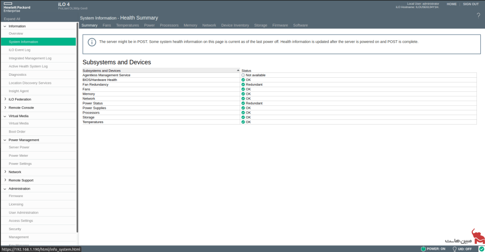Image resolution: width=485 pixels, height=252 pixels.
Task: Click Expand All in the sidebar
Action: click(12, 19)
